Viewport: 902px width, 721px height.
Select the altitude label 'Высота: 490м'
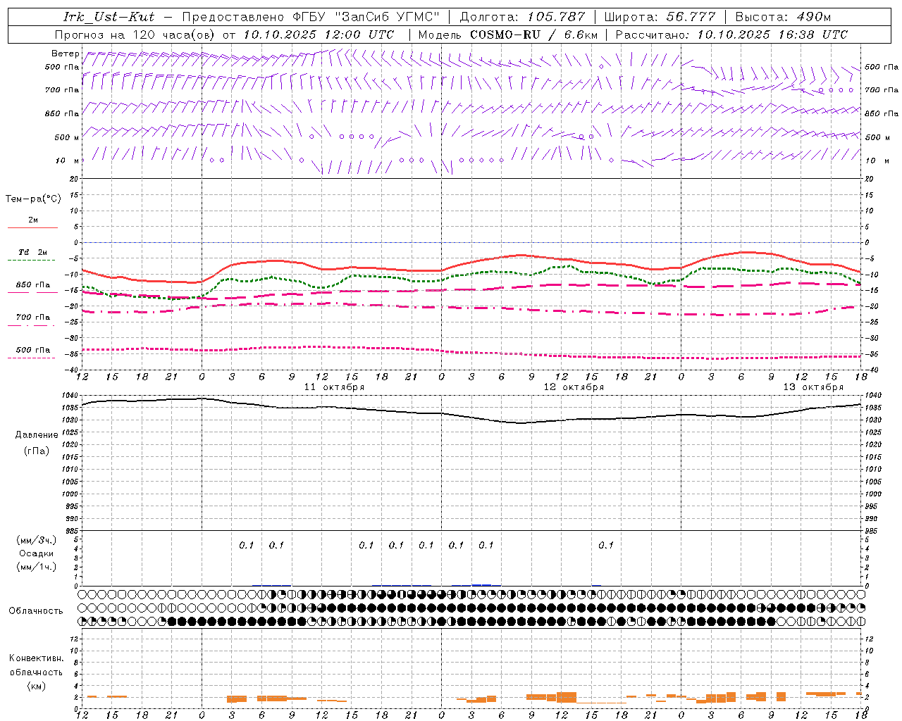point(783,17)
